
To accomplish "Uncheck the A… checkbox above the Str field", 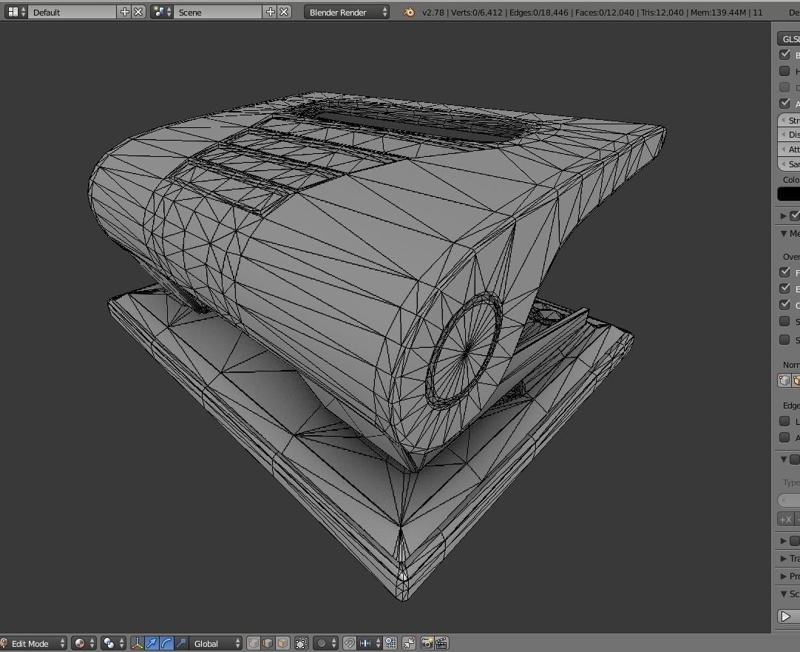I will [784, 104].
